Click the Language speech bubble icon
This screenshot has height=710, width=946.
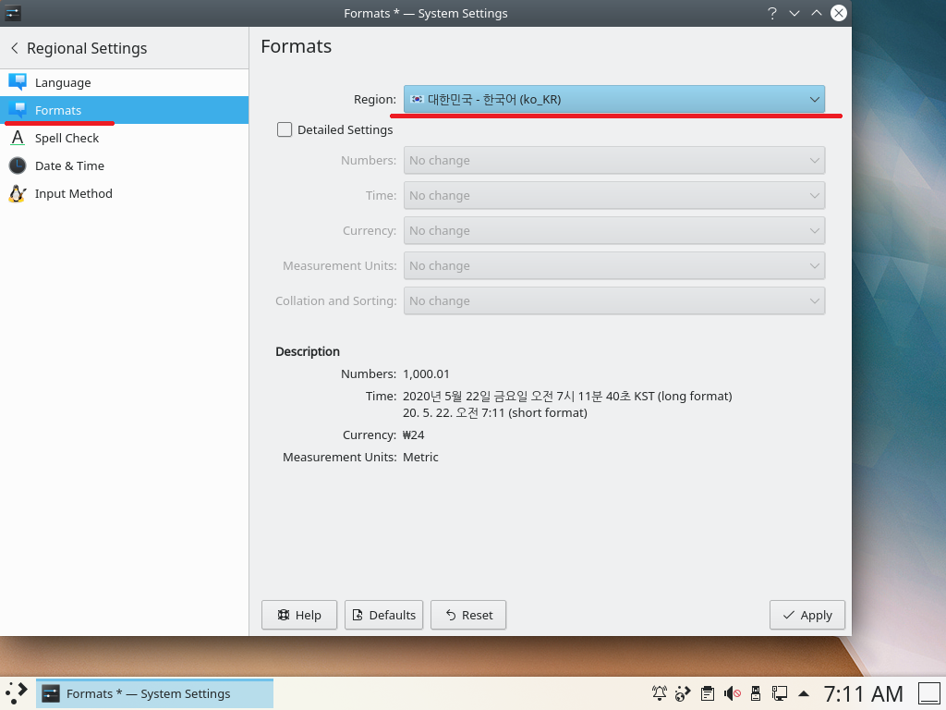(18, 82)
